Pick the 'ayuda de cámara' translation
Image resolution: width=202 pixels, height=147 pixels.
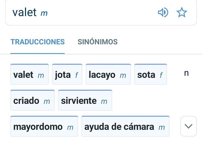125,126
